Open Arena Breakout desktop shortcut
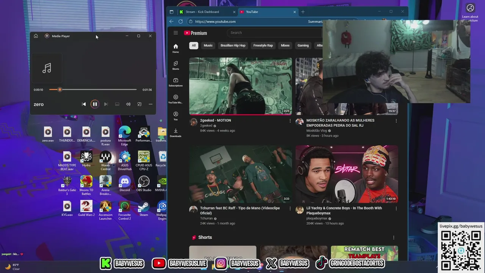485x273 pixels. click(x=105, y=186)
